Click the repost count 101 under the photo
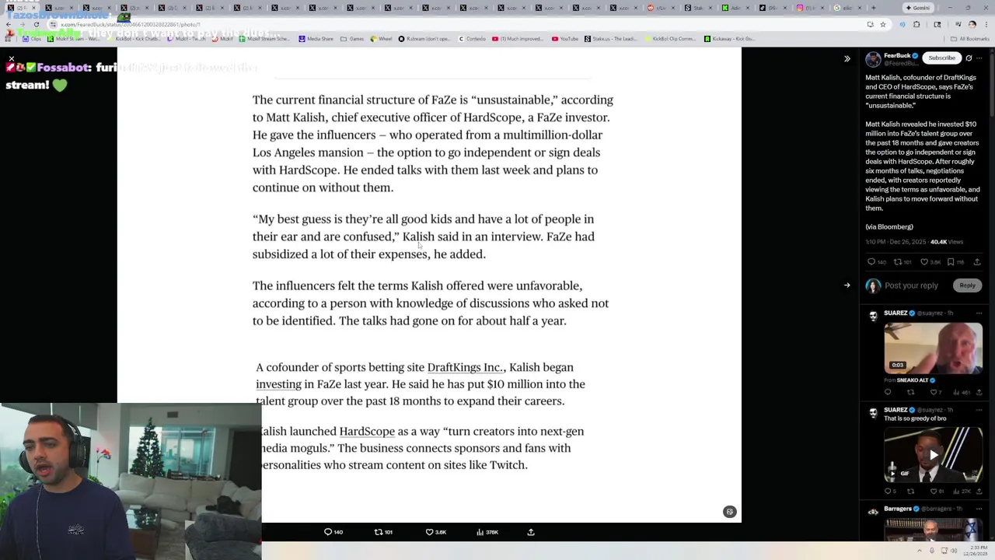 (383, 532)
